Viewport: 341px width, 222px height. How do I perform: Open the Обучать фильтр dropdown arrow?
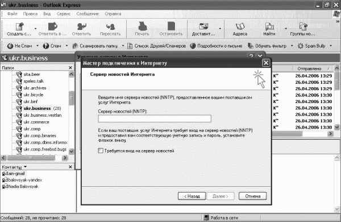coord(292,46)
